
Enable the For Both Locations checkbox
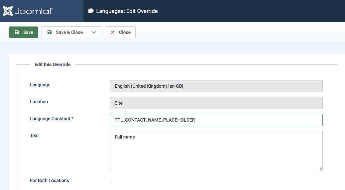pos(112,181)
